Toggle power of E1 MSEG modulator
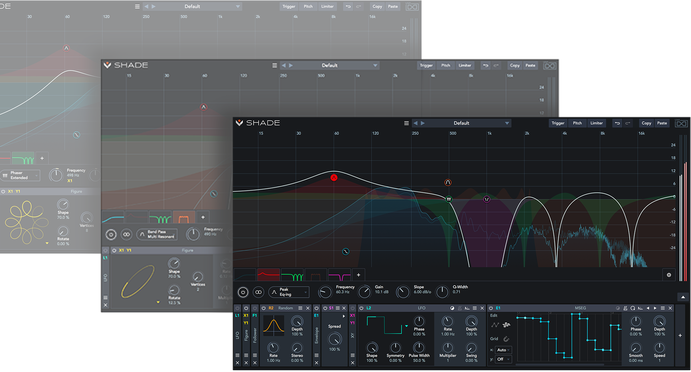Image resolution: width=691 pixels, height=372 pixels. [x=491, y=308]
